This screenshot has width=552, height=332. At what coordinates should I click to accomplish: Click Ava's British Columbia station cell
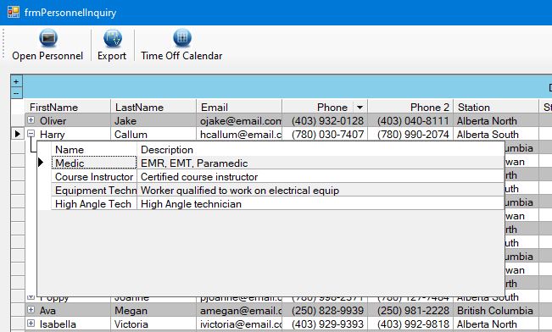tap(496, 311)
